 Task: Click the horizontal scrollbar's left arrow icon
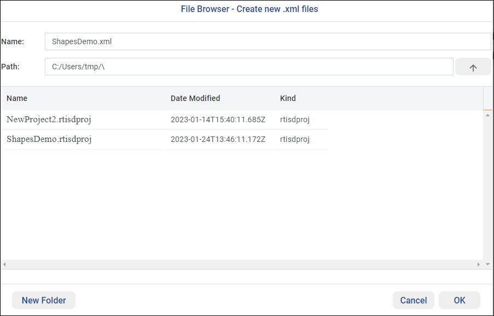click(5, 264)
